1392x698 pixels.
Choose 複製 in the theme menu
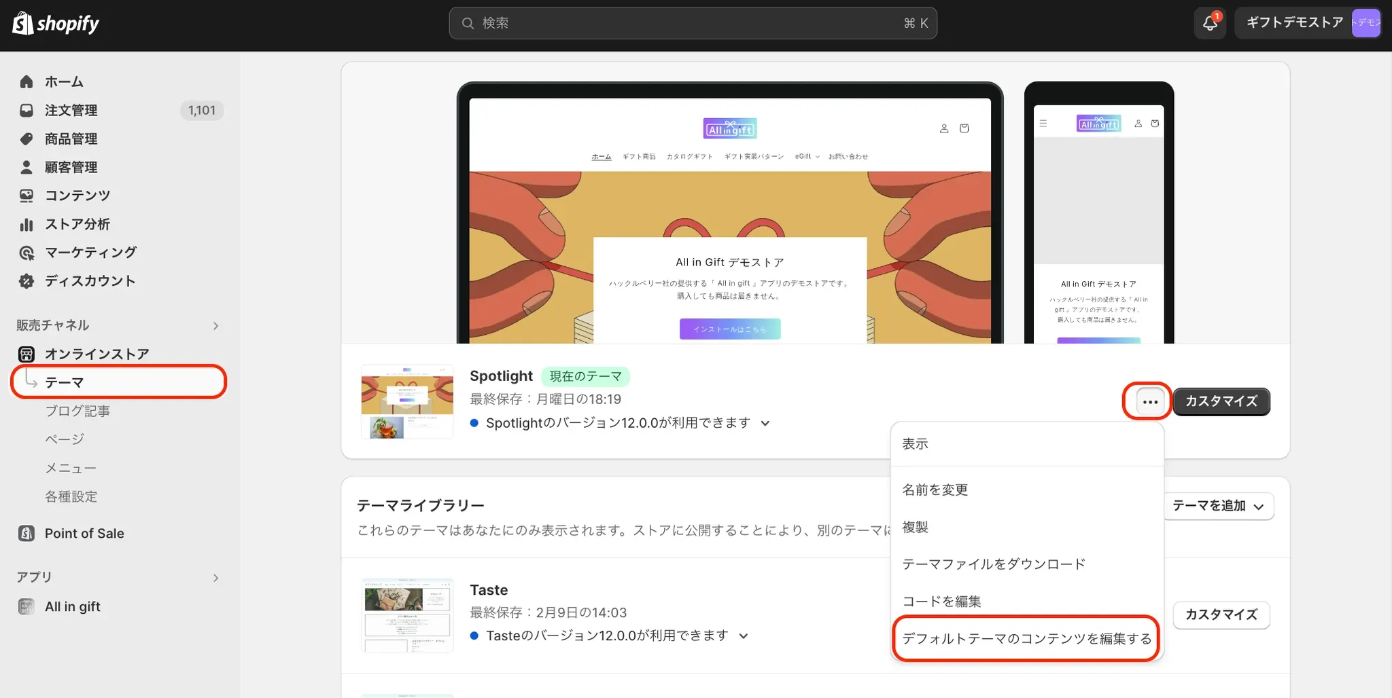[1027, 527]
